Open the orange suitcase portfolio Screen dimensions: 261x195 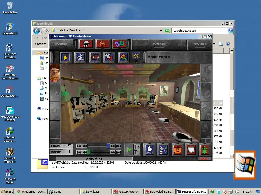click(x=178, y=150)
